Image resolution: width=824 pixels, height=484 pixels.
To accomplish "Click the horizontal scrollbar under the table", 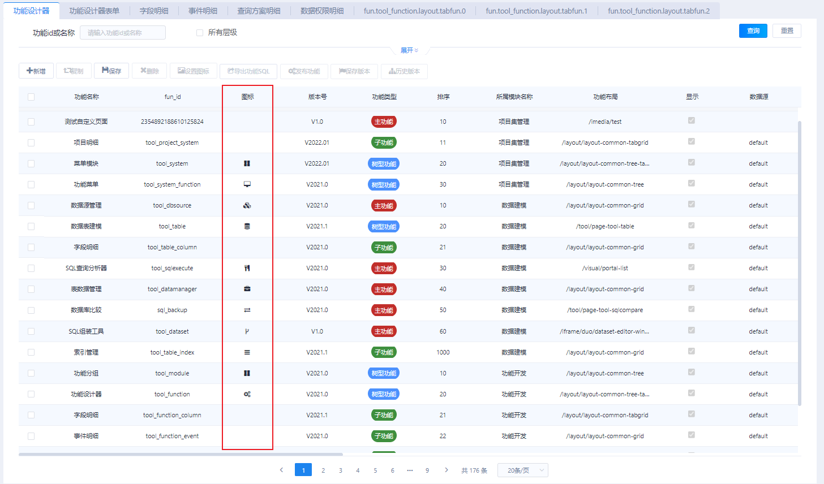I will [181, 454].
